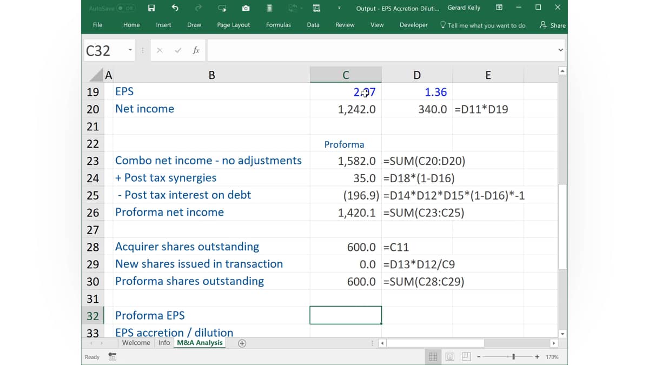Open the Page Layout tab
Image resolution: width=649 pixels, height=365 pixels.
(x=234, y=25)
